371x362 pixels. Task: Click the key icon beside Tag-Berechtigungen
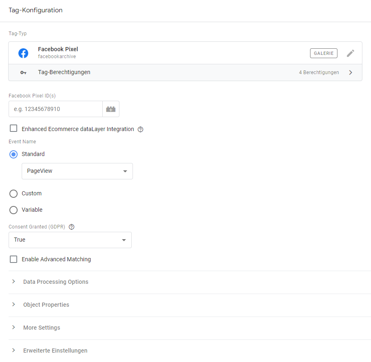point(23,72)
